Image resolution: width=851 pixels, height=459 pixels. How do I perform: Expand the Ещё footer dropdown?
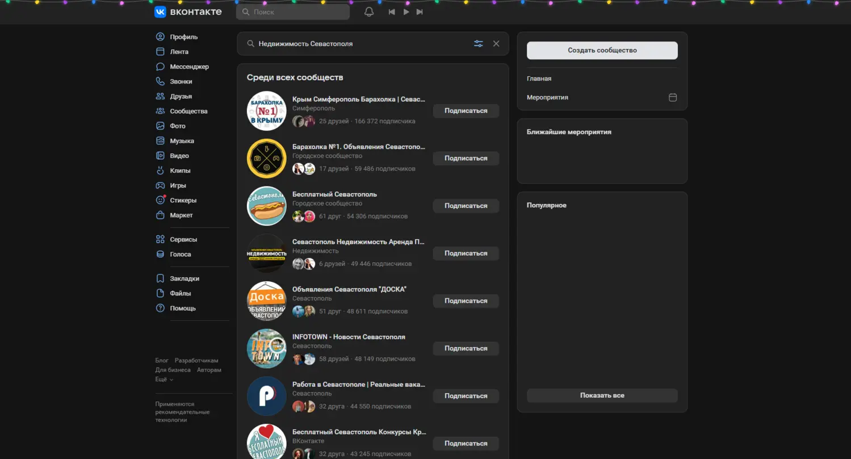pos(164,379)
